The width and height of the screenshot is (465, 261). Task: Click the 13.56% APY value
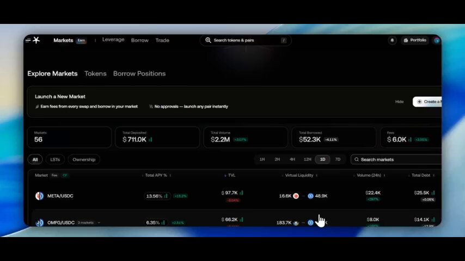point(154,196)
